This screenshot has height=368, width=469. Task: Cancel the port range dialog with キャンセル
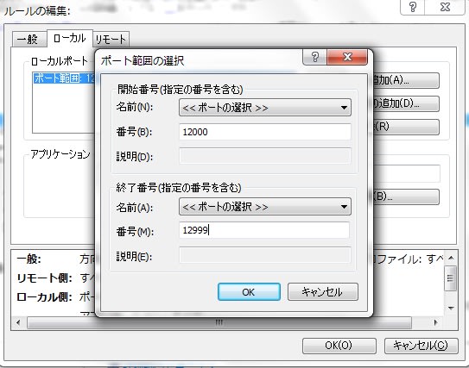pos(323,292)
